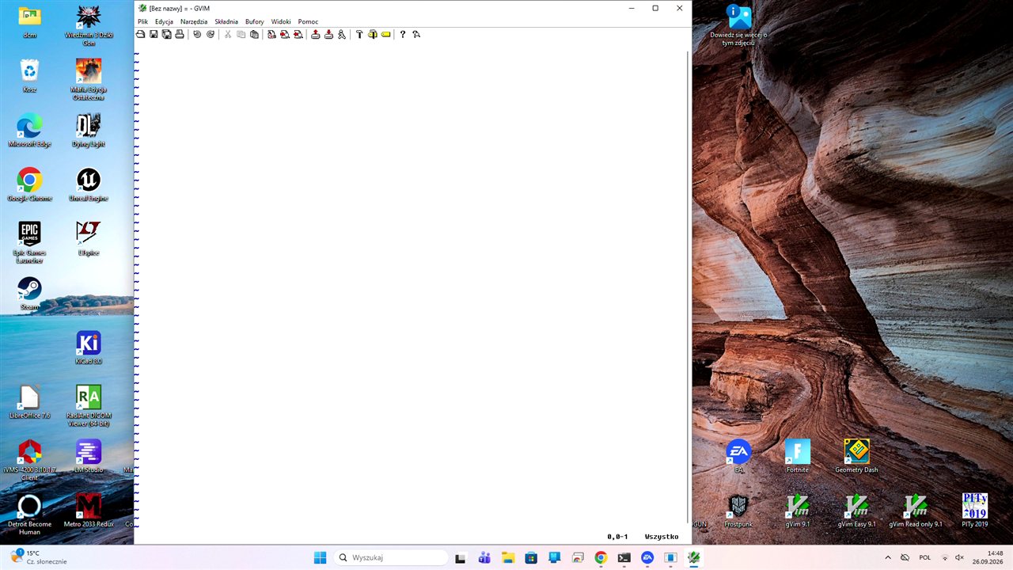Click the Jump to tag yellow icon
The height and width of the screenshot is (570, 1013).
tap(385, 34)
